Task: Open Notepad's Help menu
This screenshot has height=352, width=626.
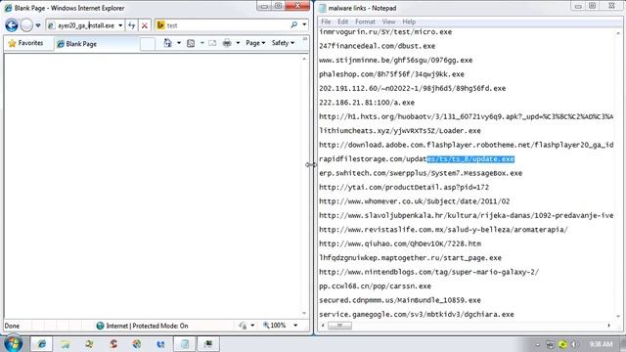Action: pyautogui.click(x=409, y=22)
